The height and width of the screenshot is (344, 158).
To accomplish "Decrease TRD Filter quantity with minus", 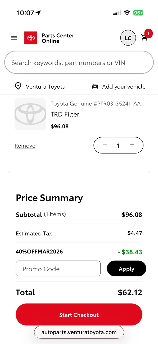I will tap(105, 145).
